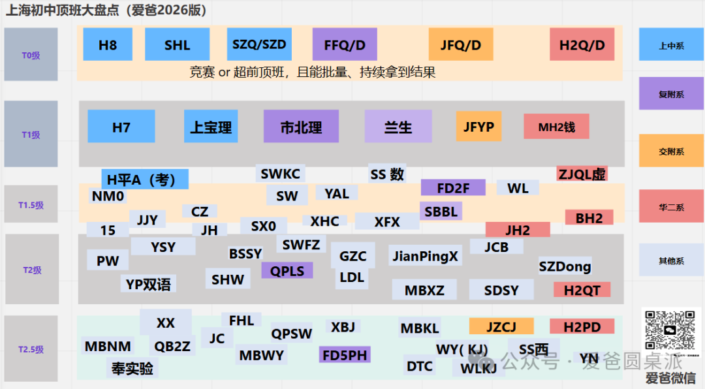The height and width of the screenshot is (389, 705).
Task: Select the T0级 tier label
Action: coord(31,54)
